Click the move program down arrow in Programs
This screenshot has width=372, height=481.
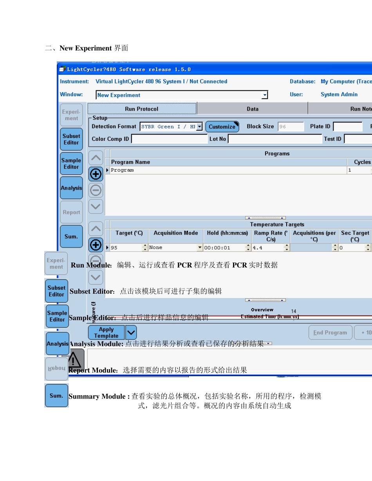[x=96, y=206]
